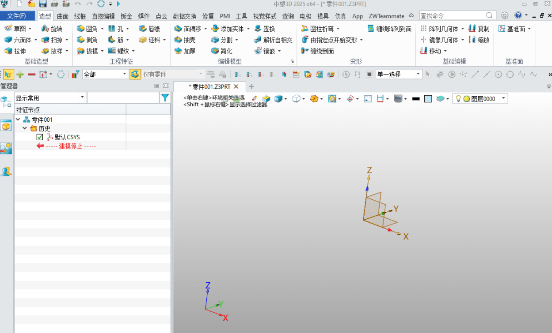Open the 文件(F) file menu
Image resolution: width=552 pixels, height=333 pixels.
[x=17, y=16]
